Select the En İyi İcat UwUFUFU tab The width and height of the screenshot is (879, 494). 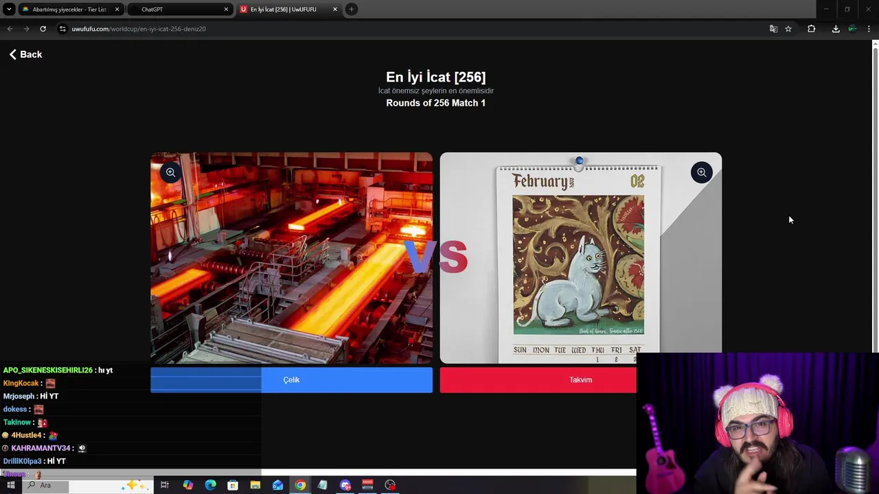(x=288, y=10)
